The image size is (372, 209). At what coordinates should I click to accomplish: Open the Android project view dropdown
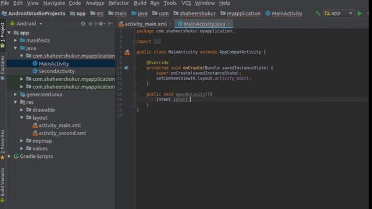(x=26, y=24)
